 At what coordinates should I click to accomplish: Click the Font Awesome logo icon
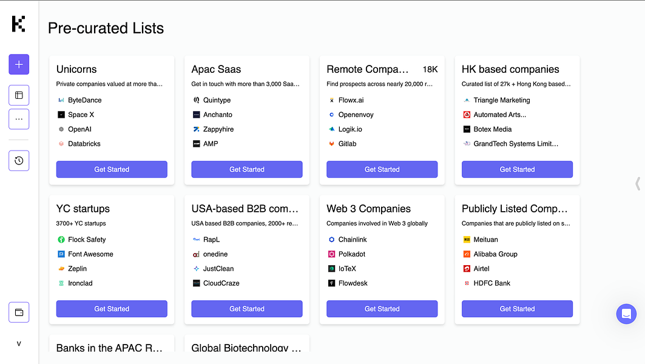click(x=61, y=254)
